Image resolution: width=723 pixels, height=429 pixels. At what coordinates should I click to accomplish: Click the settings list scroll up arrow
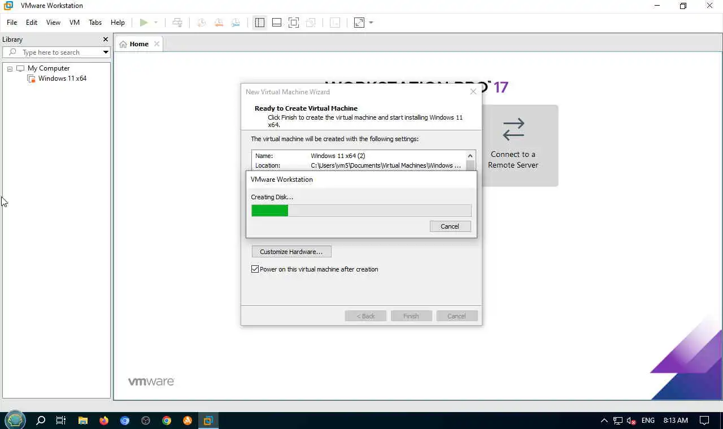click(x=470, y=156)
